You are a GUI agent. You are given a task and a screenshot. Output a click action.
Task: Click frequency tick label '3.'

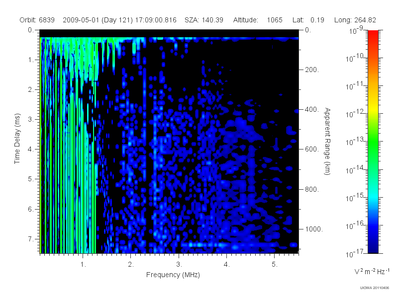[x=179, y=265]
